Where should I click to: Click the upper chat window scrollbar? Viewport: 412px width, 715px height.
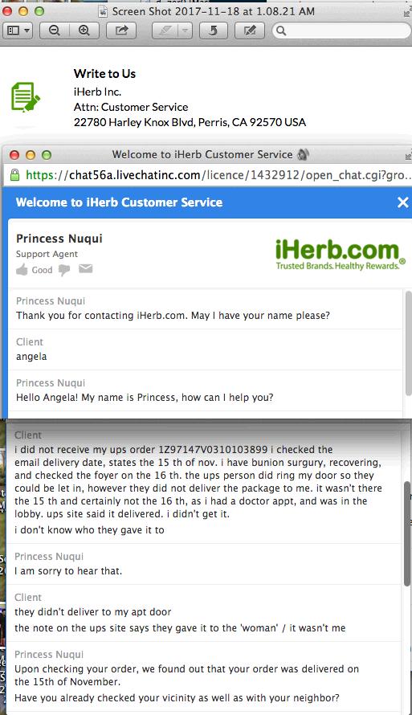[408, 344]
